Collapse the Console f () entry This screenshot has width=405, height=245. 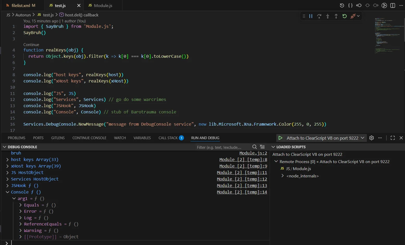click(x=8, y=192)
